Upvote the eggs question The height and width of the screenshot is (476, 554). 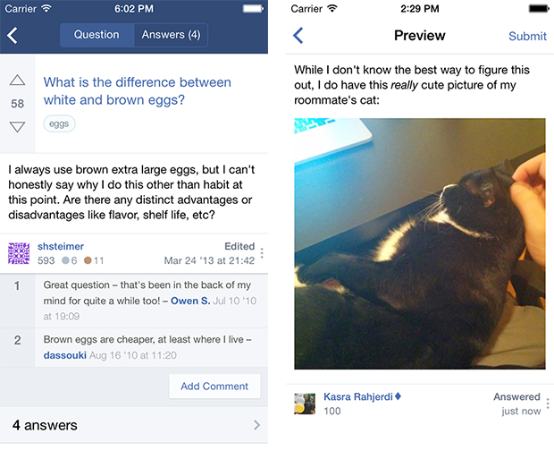tap(17, 81)
